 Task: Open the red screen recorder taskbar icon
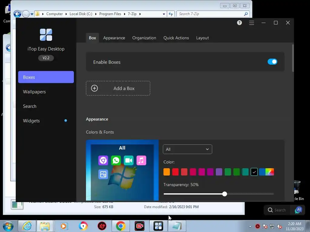[139, 226]
